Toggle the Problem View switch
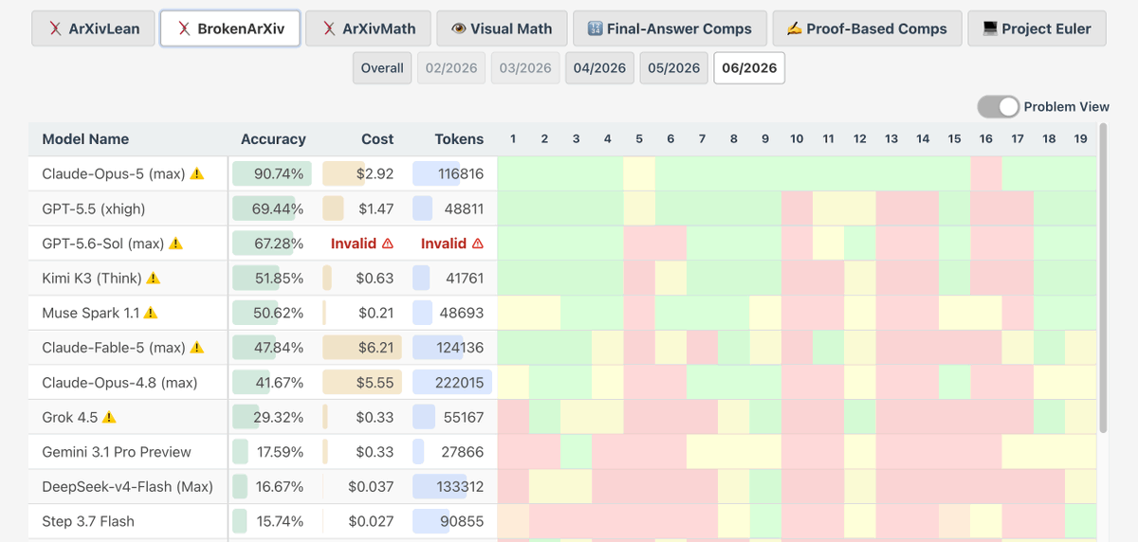Viewport: 1138px width, 542px height. point(999,107)
